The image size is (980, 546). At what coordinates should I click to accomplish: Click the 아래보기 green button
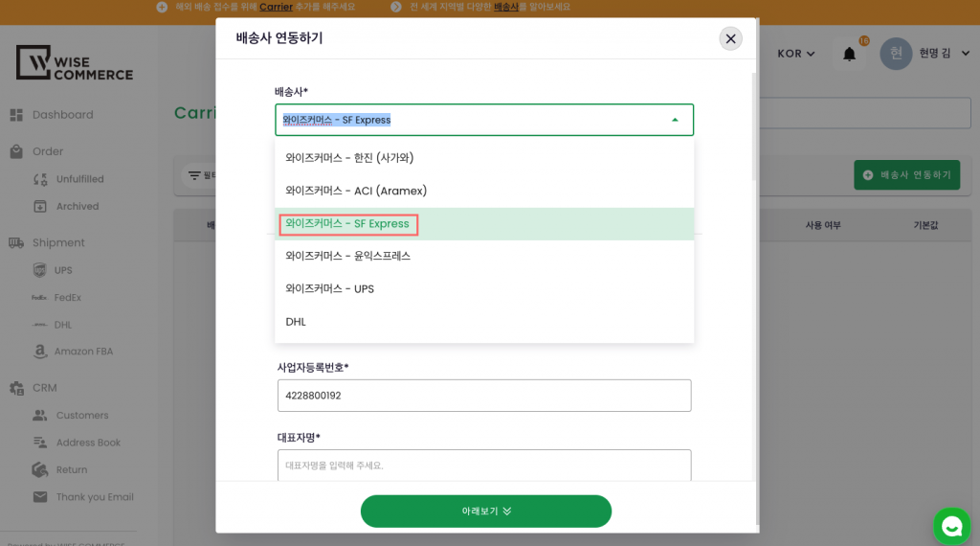485,512
